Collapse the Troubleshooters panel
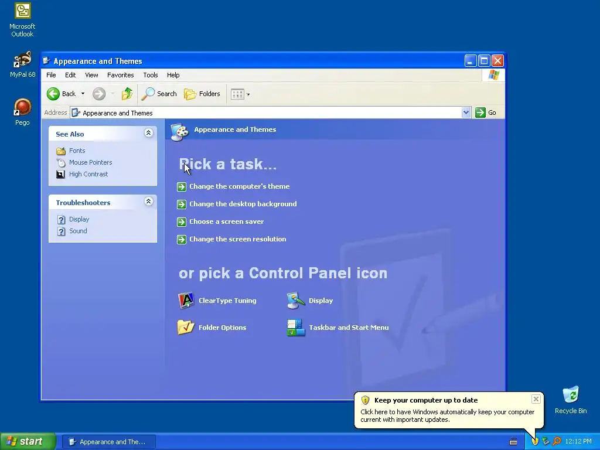This screenshot has width=600, height=450. tap(148, 202)
